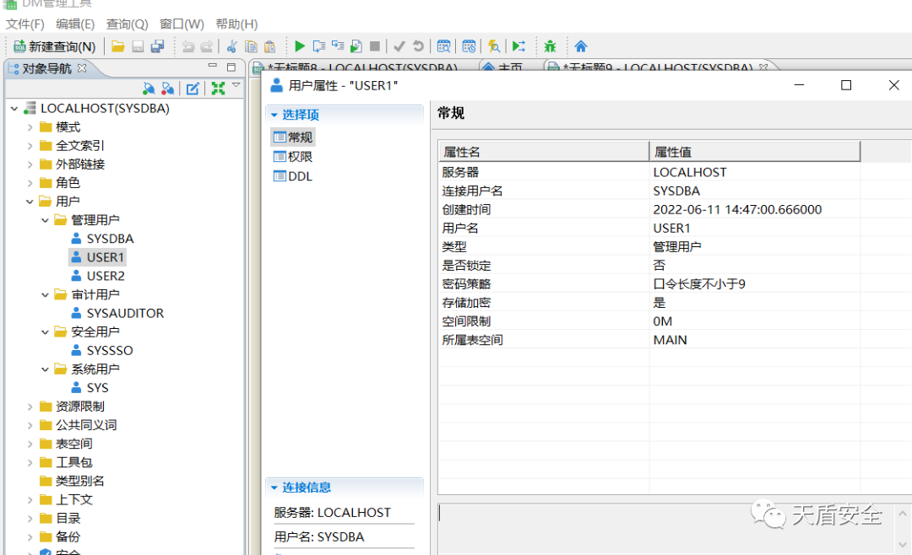Click the open file folder icon in the toolbar

[118, 46]
